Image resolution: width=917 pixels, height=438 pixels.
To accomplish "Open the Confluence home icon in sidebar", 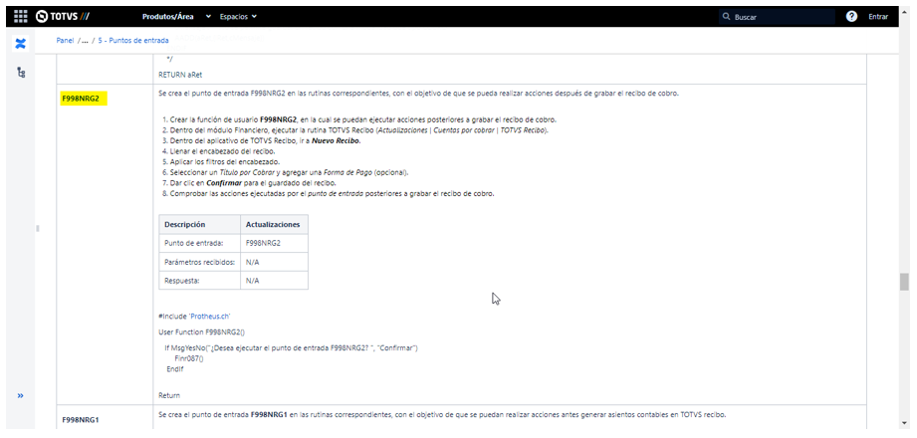I will (21, 44).
